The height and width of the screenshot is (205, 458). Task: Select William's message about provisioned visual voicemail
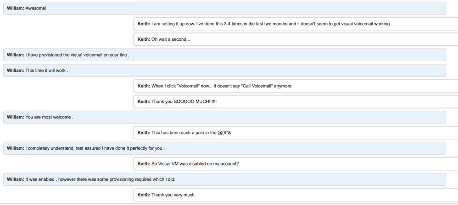(224, 55)
